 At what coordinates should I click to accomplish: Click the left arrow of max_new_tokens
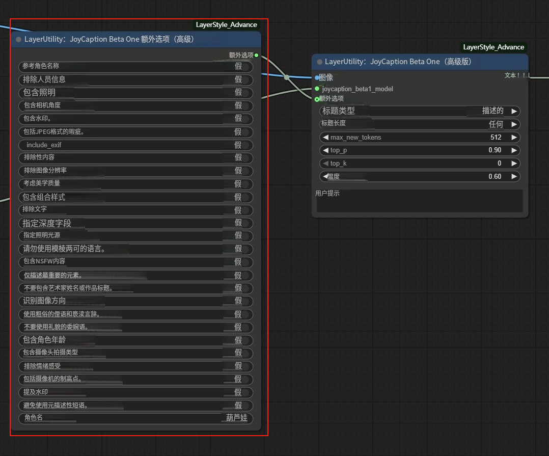pos(325,137)
